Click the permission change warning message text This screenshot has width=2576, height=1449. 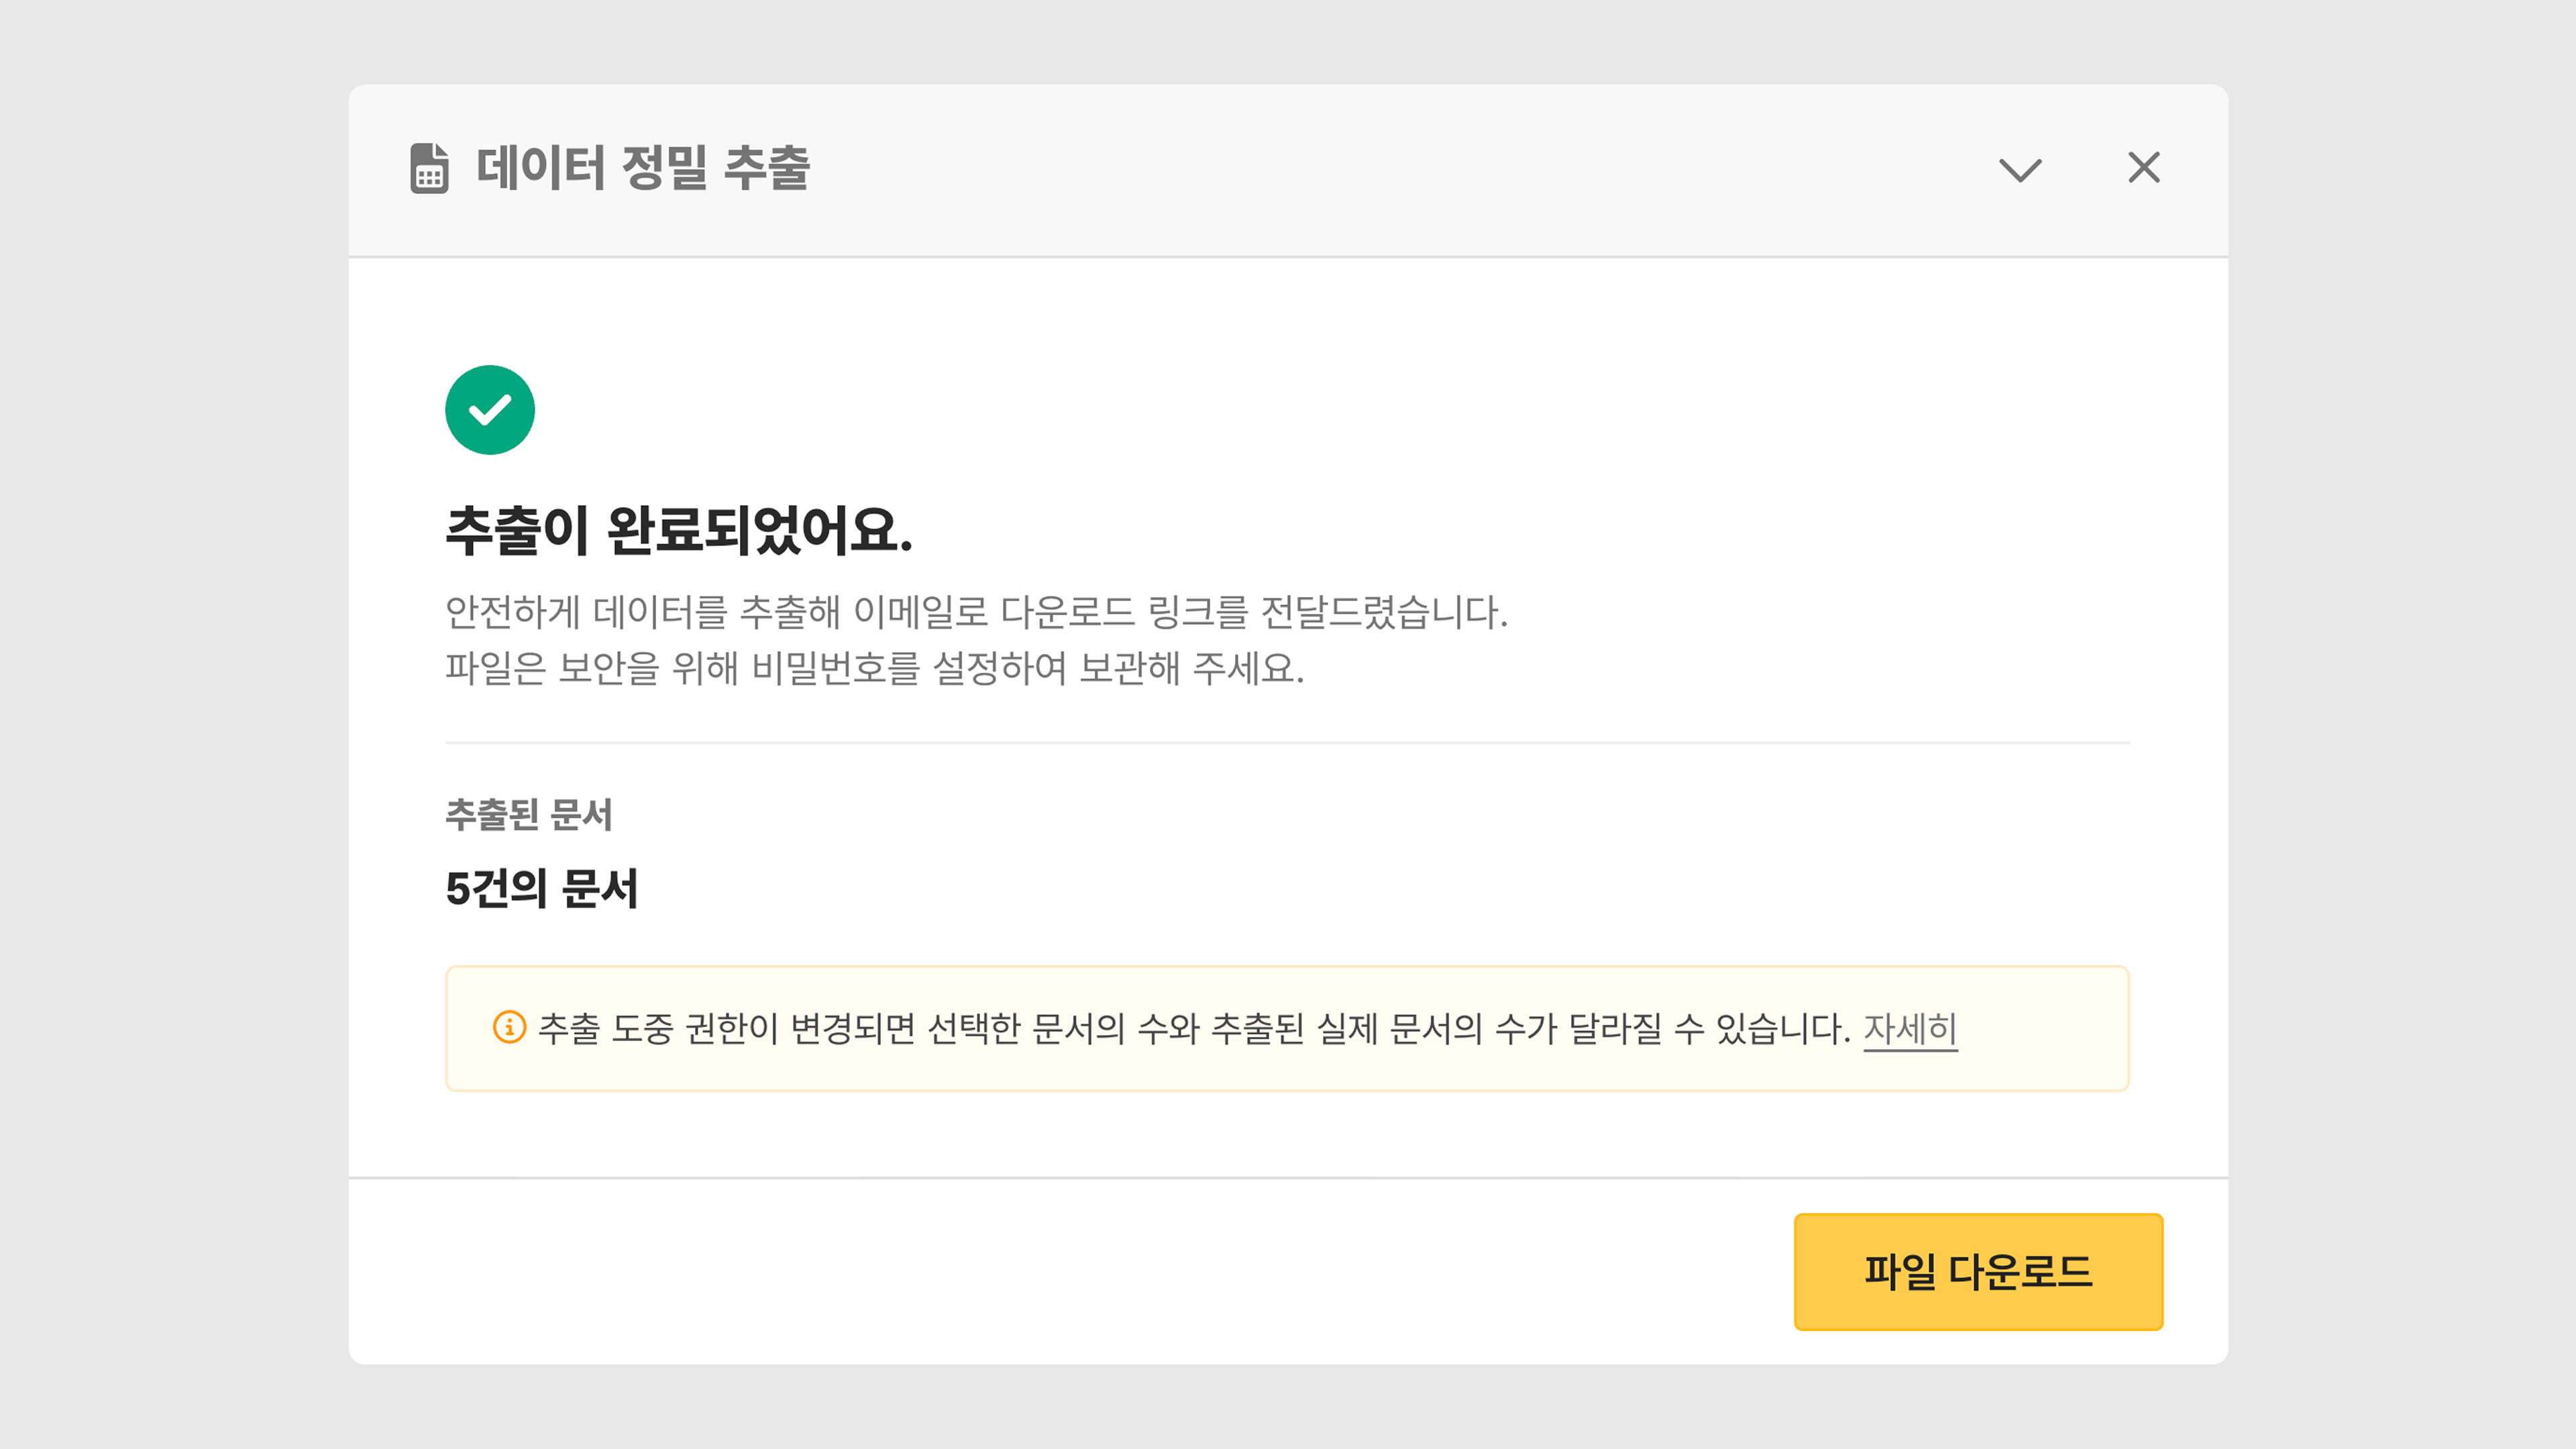coord(1194,1028)
